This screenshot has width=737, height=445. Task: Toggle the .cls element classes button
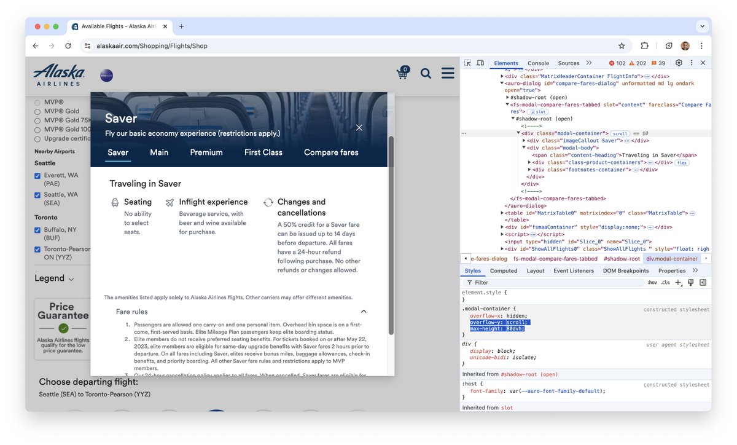point(665,283)
